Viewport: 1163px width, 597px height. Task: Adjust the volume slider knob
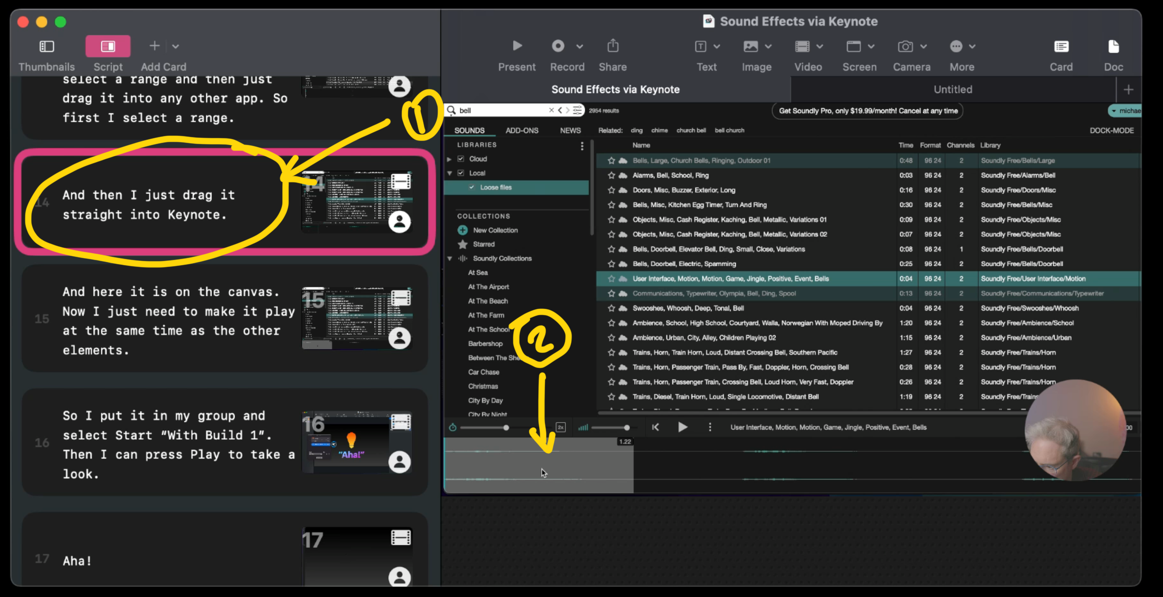tap(627, 427)
